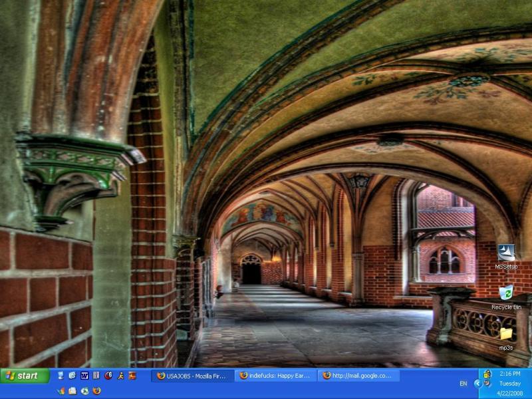Click the Start button
532x399 pixels.
tap(25, 376)
